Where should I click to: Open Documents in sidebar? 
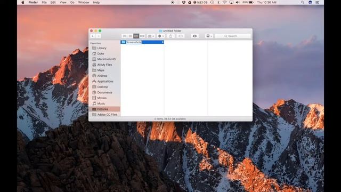pyautogui.click(x=104, y=92)
